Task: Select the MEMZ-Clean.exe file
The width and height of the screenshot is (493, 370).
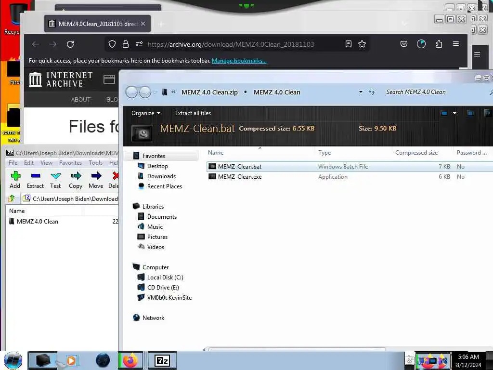Action: 350,177
